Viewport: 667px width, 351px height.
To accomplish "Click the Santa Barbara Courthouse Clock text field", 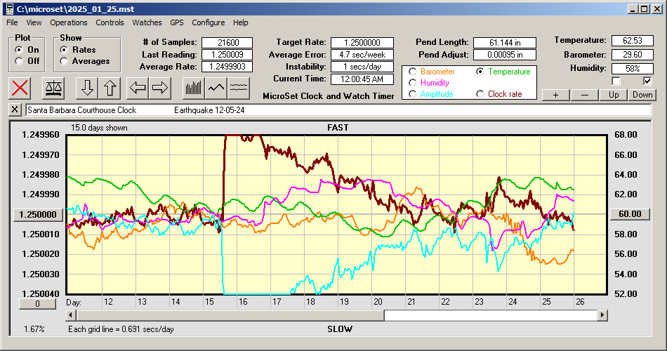I will click(x=337, y=110).
